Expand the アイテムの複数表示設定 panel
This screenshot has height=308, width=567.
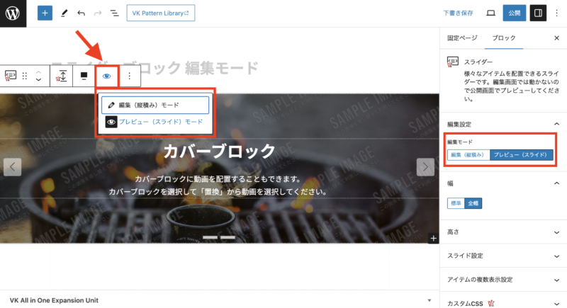point(503,279)
